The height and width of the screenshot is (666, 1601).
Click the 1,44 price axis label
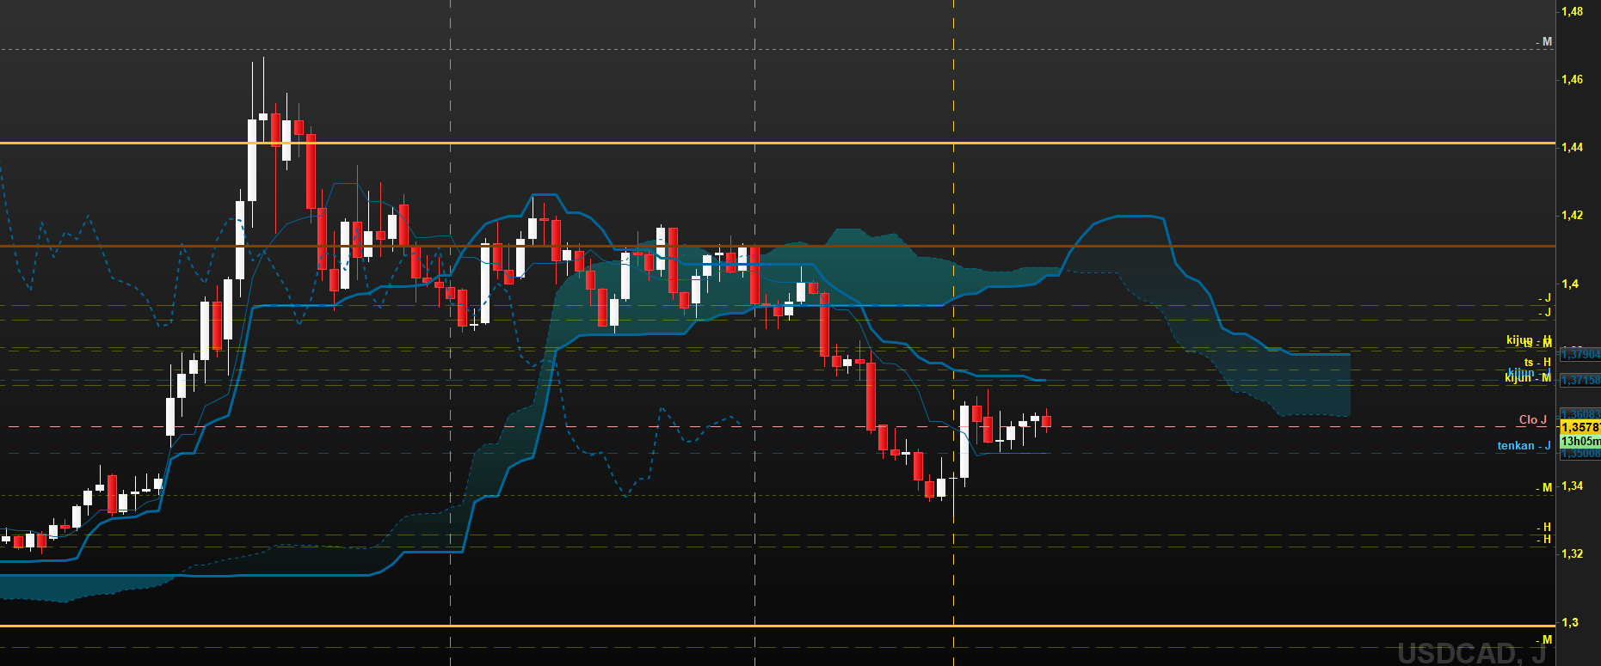(x=1572, y=148)
